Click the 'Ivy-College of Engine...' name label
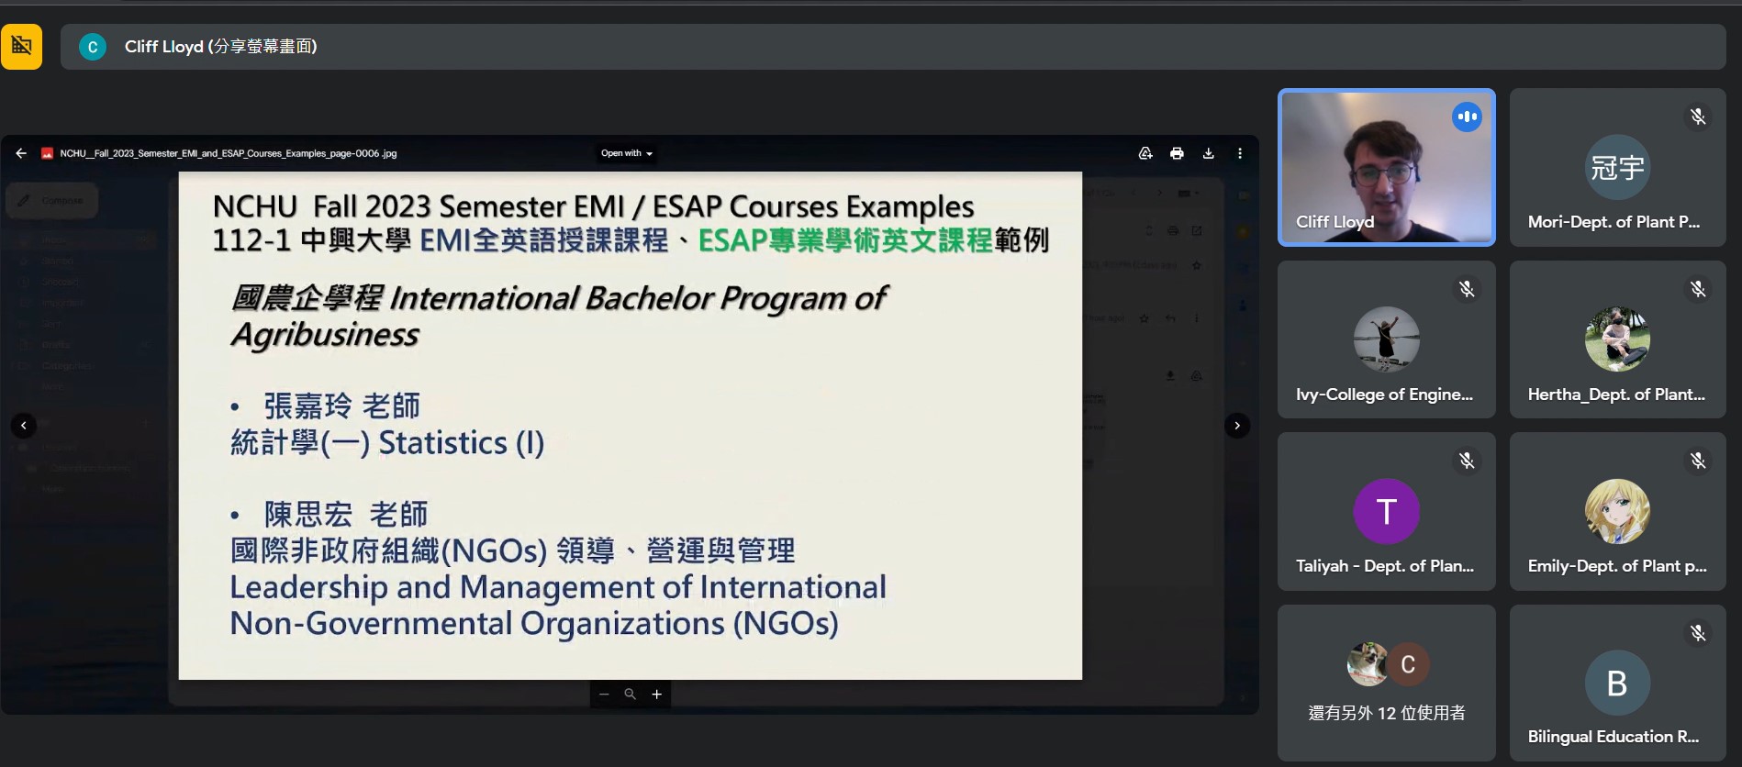Image resolution: width=1742 pixels, height=767 pixels. click(1384, 395)
